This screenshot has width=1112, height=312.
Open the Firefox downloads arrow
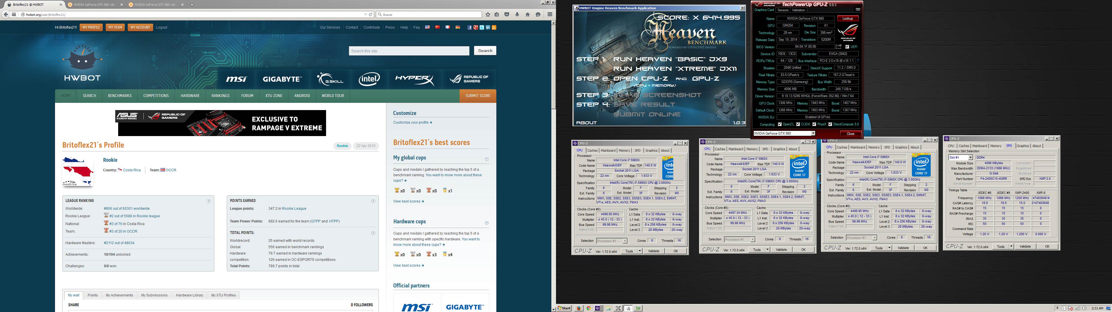pos(517,15)
